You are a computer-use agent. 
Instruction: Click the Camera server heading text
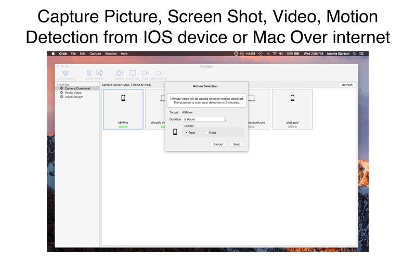point(126,85)
